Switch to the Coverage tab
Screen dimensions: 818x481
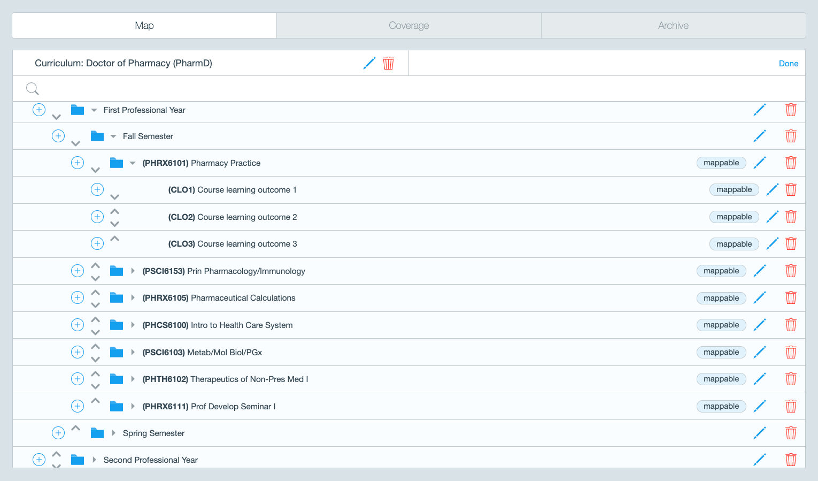[409, 26]
